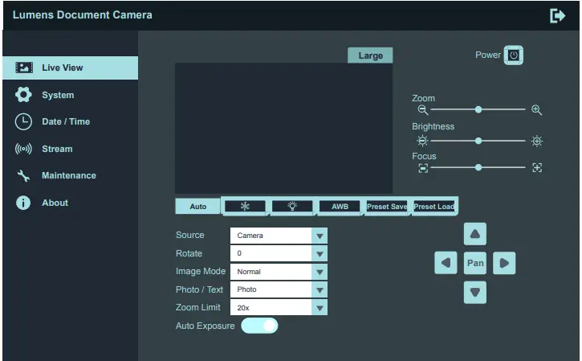582x361 pixels.
Task: Go to the Stream section
Action: (x=57, y=149)
